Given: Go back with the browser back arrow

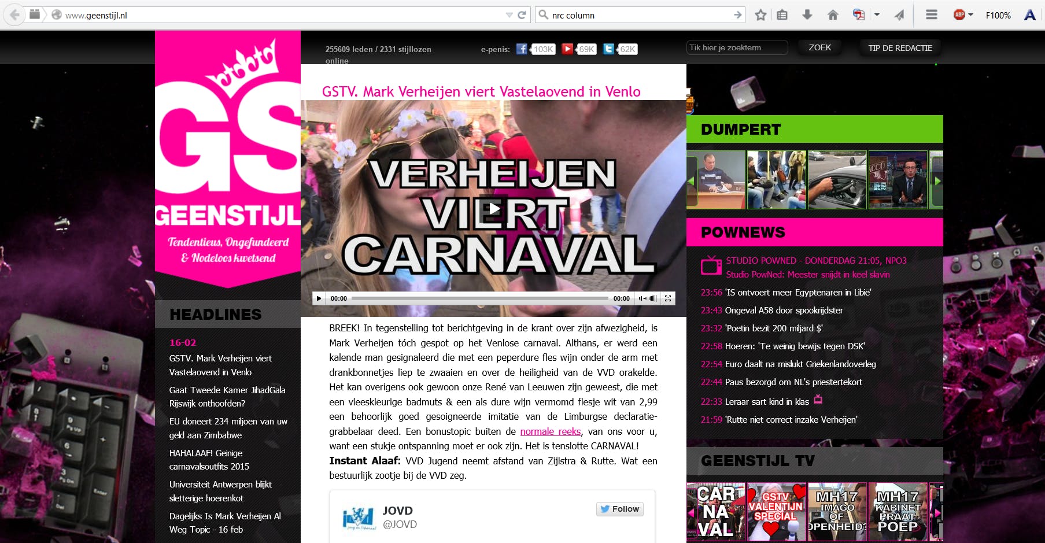Looking at the screenshot, I should pyautogui.click(x=15, y=15).
